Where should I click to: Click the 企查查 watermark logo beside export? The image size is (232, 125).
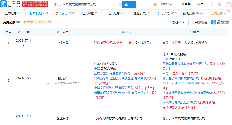coord(220,22)
